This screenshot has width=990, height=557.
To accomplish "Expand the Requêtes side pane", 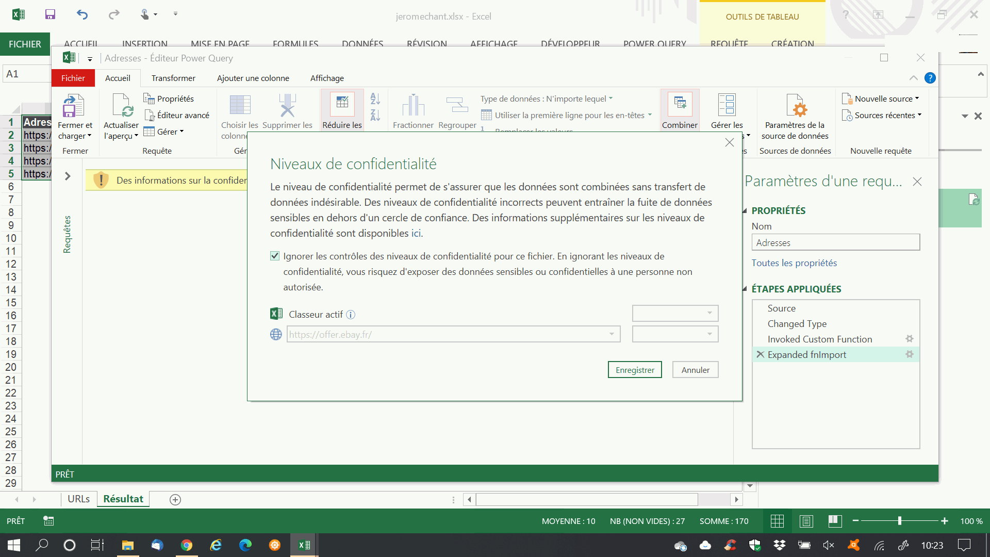I will pos(68,176).
